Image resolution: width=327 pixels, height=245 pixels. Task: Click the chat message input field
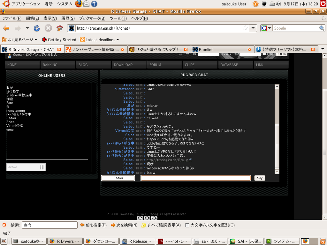[x=196, y=178]
